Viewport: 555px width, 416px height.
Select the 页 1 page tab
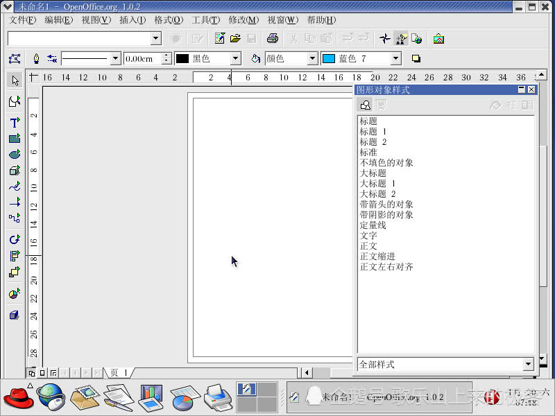click(119, 372)
